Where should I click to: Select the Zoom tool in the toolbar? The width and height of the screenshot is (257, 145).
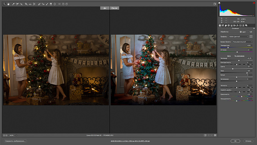tap(5, 4)
